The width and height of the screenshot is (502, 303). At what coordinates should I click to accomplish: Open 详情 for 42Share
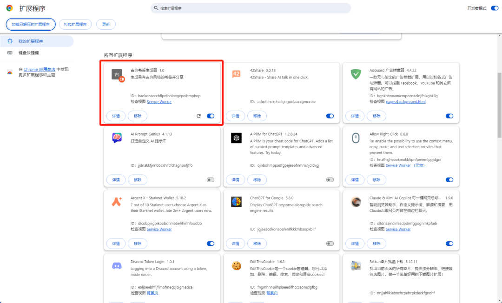[x=235, y=116]
